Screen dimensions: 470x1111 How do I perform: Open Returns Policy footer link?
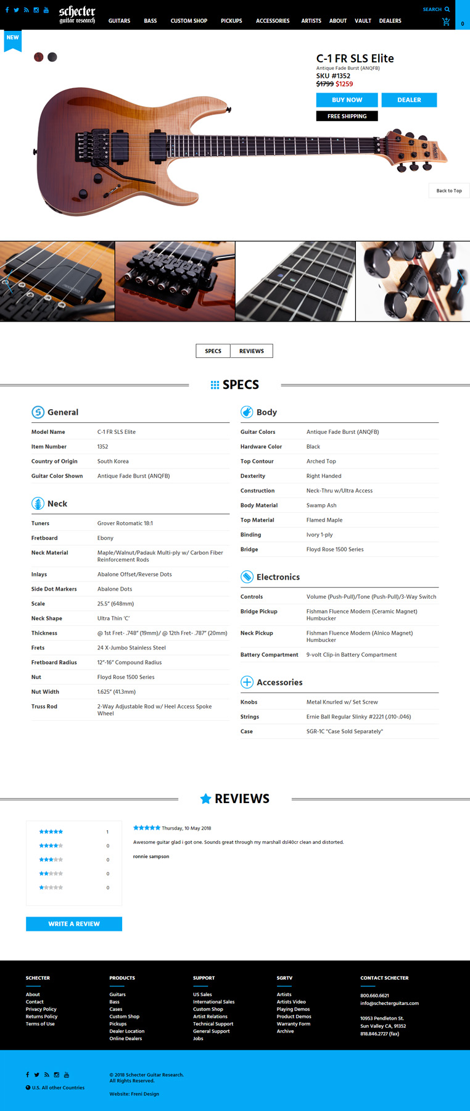42,1017
